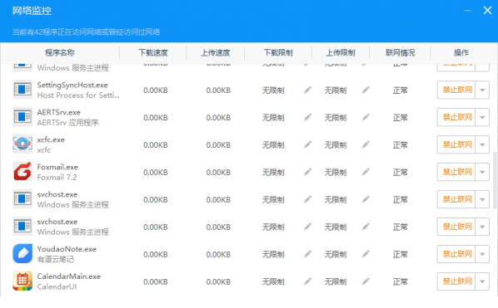Click 无限制 download limit value for Foxmail.exe

click(273, 173)
